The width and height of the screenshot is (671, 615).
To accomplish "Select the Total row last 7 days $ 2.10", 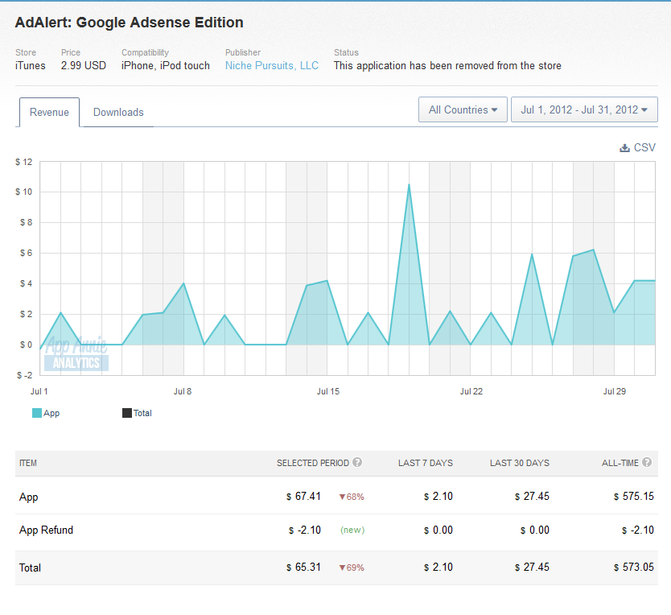I will tap(438, 567).
